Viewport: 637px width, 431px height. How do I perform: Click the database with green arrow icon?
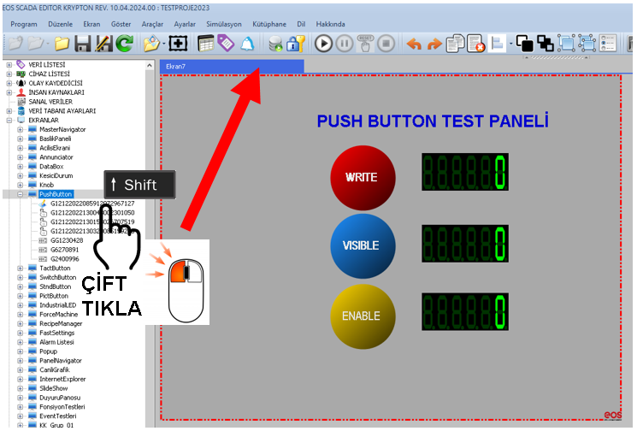(x=276, y=44)
